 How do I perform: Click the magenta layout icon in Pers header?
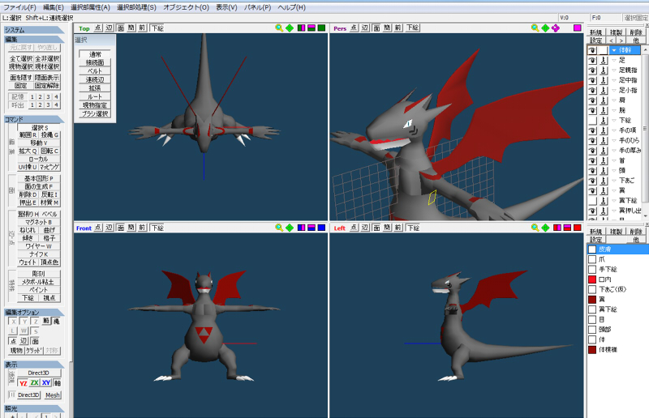coord(577,28)
